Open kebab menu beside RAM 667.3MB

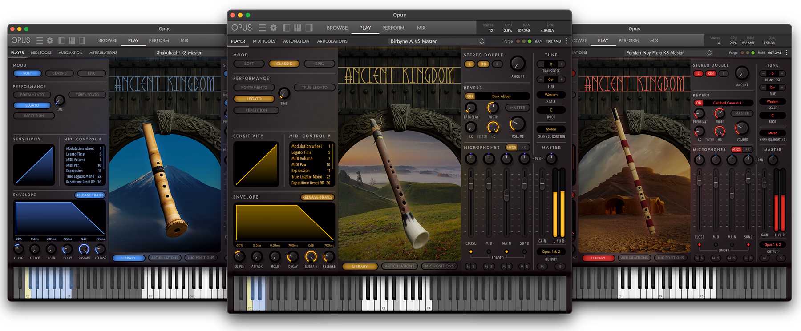786,52
